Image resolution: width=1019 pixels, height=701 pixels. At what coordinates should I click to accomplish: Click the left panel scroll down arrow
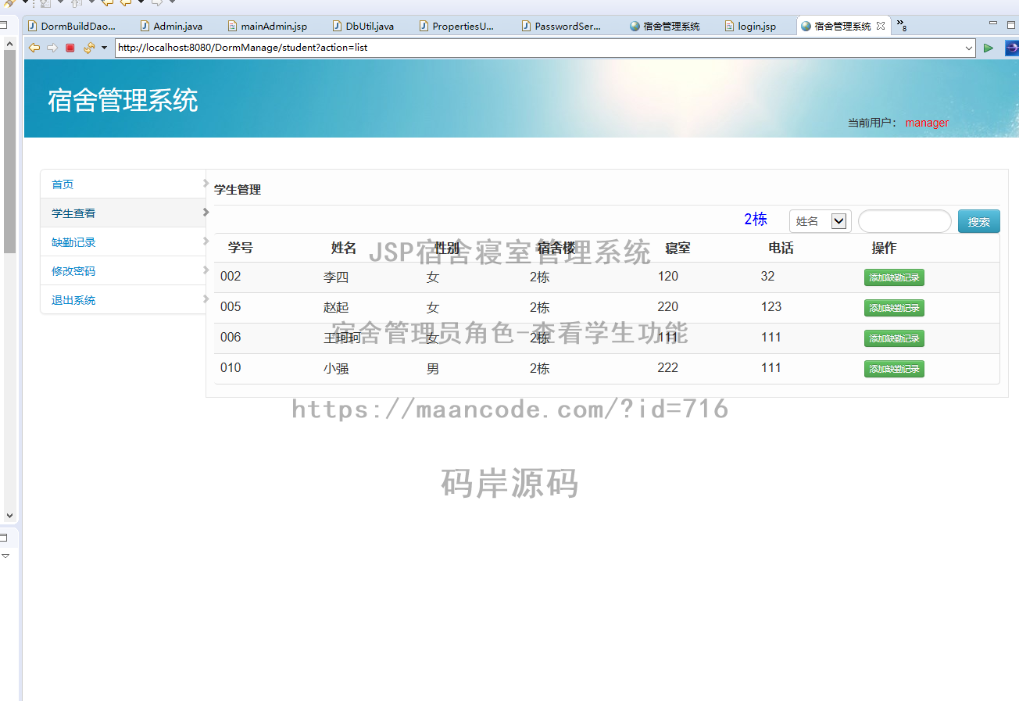coord(9,516)
